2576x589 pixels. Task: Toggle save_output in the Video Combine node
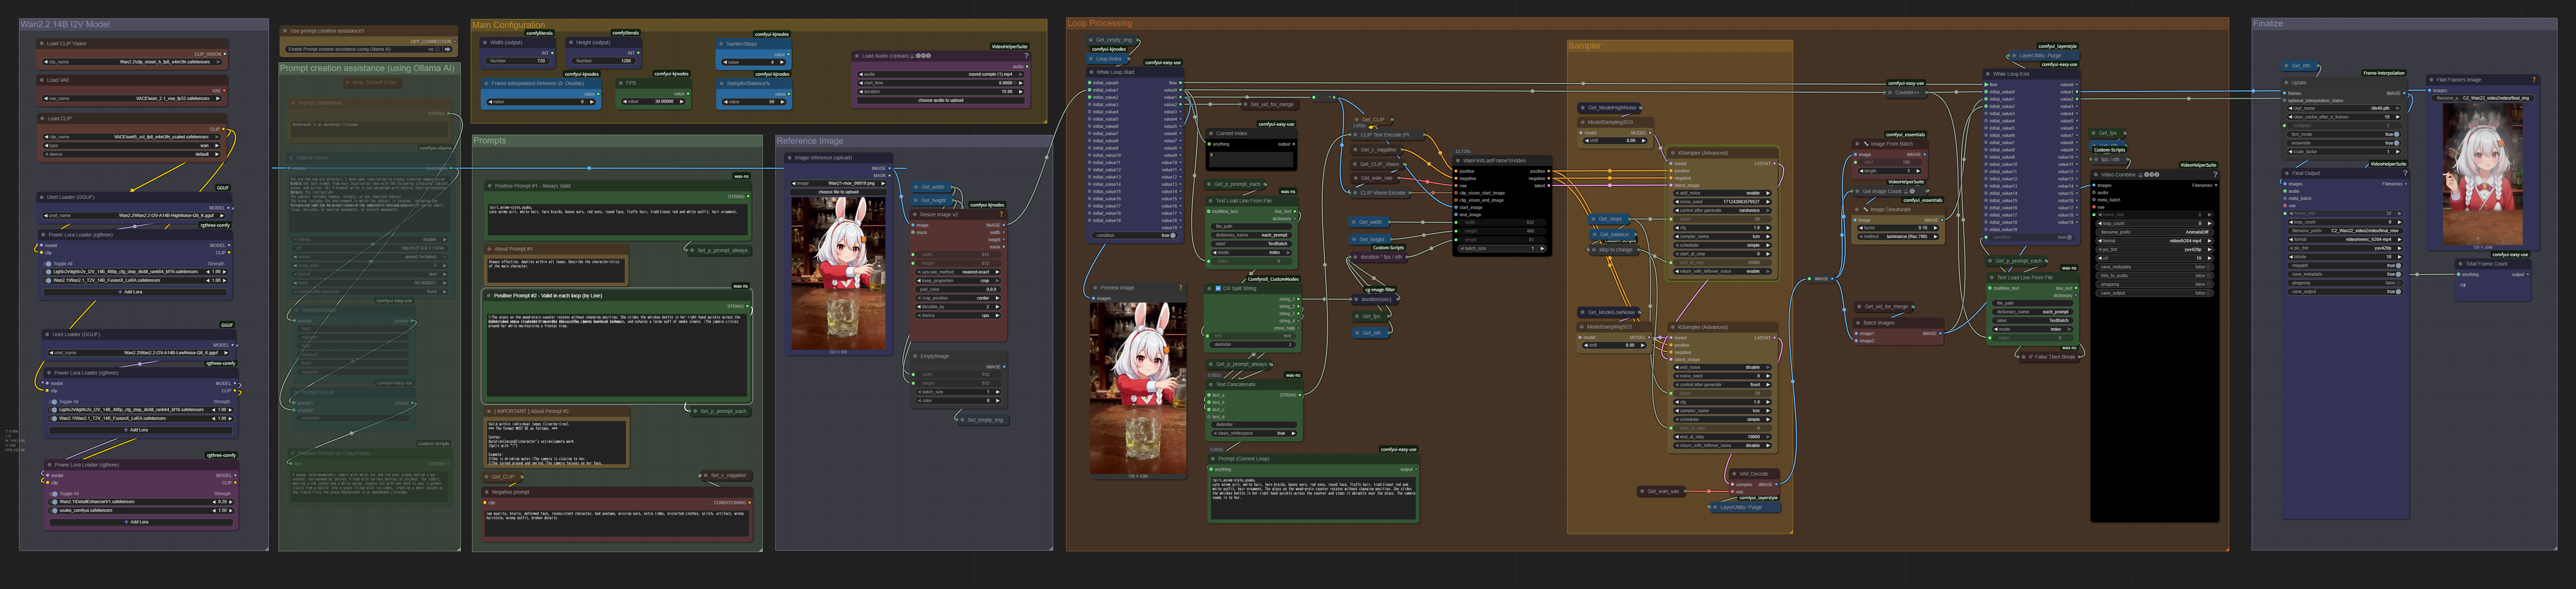coord(2209,293)
